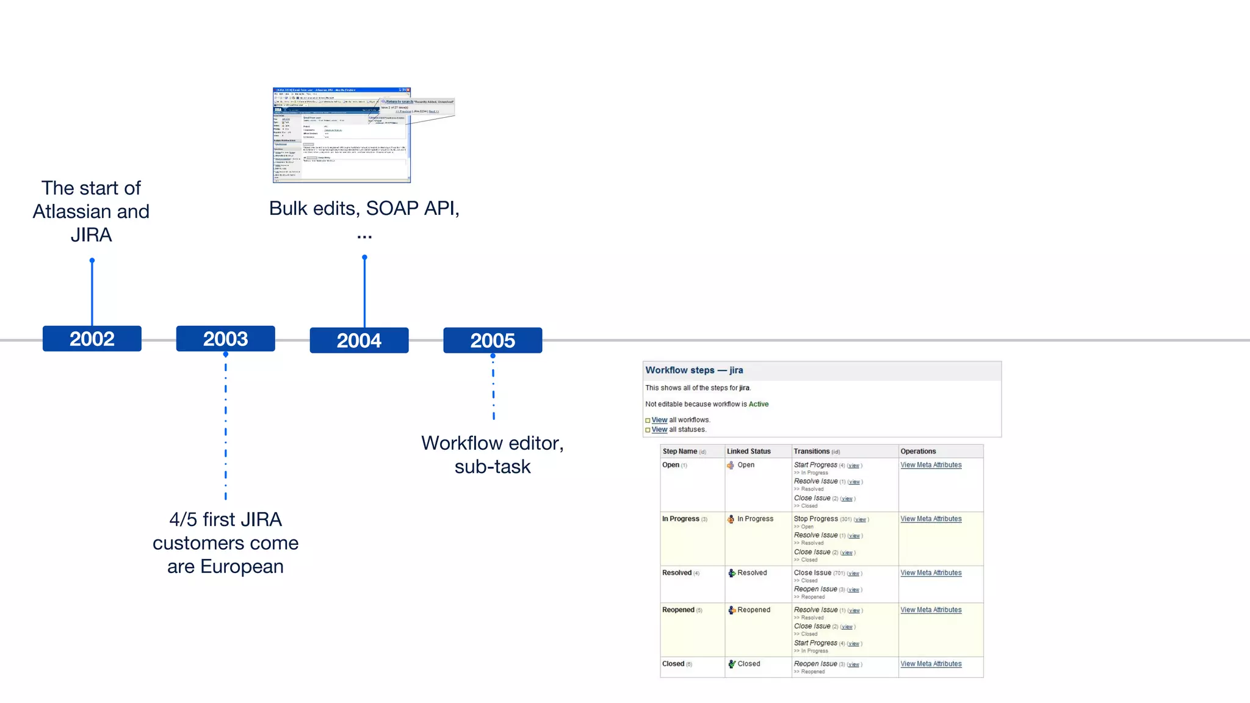Click the Resolved status icon
1250x703 pixels.
point(731,573)
